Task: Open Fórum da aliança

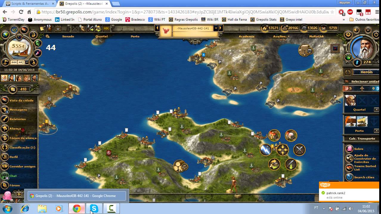Action: pyautogui.click(x=19, y=138)
